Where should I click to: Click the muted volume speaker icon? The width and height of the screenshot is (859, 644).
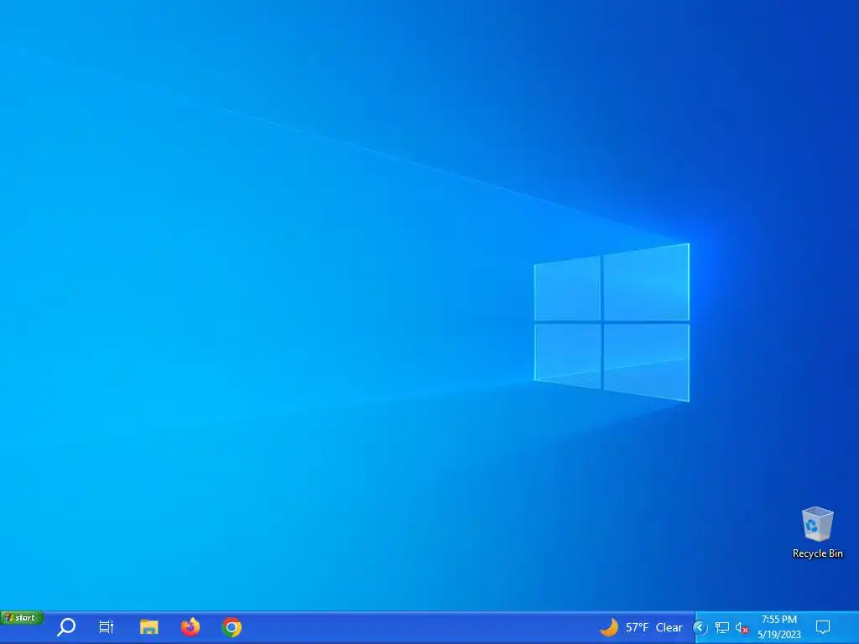[742, 627]
